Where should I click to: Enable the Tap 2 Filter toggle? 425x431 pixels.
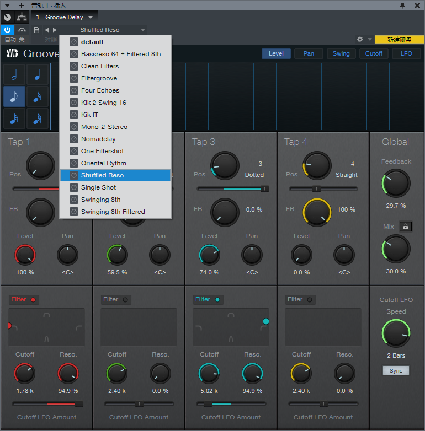point(116,300)
